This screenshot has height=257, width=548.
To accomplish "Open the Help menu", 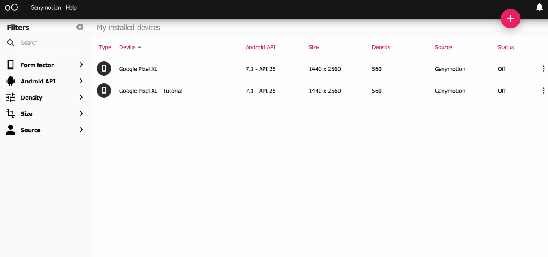I will tap(71, 8).
